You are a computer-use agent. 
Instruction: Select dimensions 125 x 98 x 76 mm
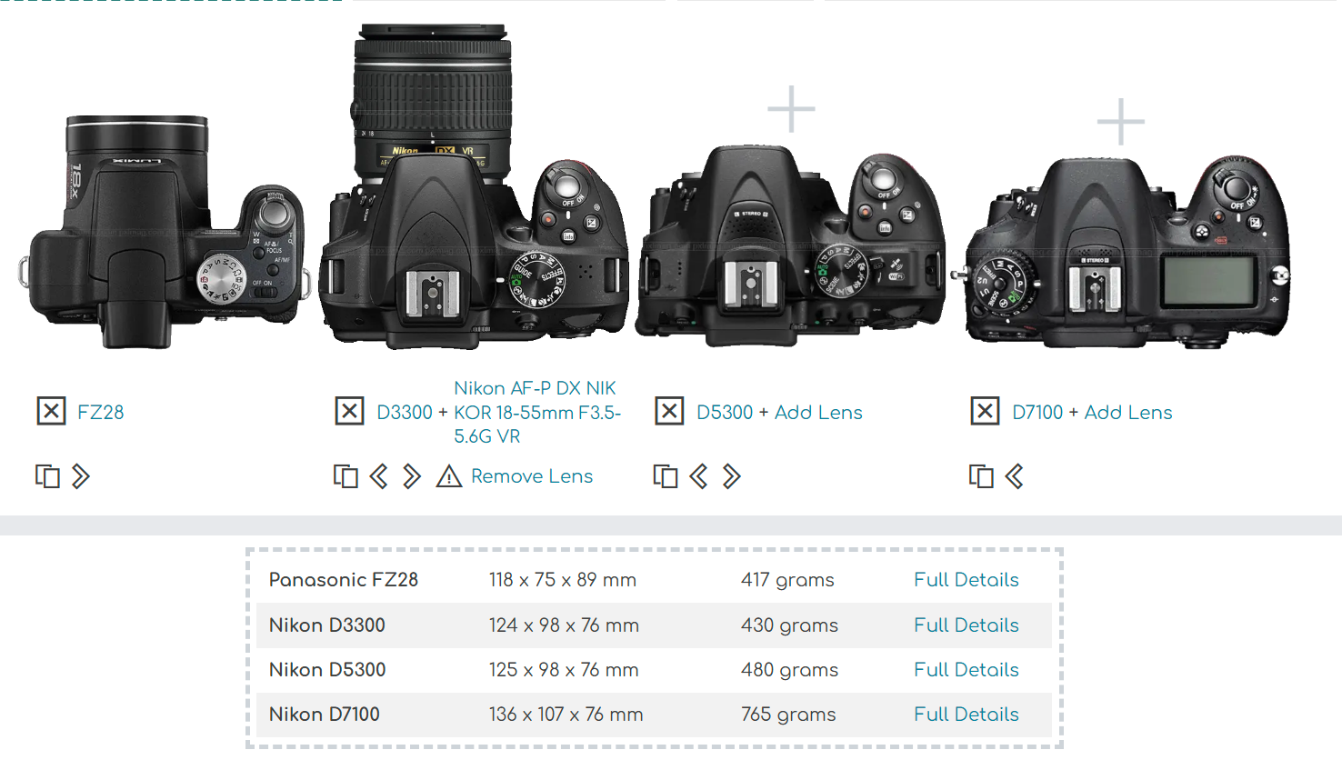pyautogui.click(x=564, y=670)
